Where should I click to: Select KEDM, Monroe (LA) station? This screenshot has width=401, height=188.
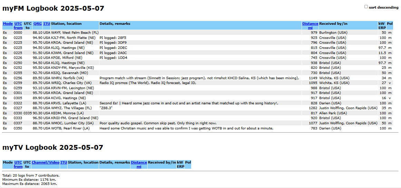[x=67, y=113]
